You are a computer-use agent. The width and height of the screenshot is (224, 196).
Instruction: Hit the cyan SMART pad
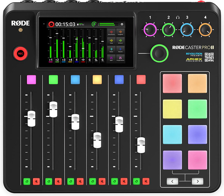(x=172, y=134)
